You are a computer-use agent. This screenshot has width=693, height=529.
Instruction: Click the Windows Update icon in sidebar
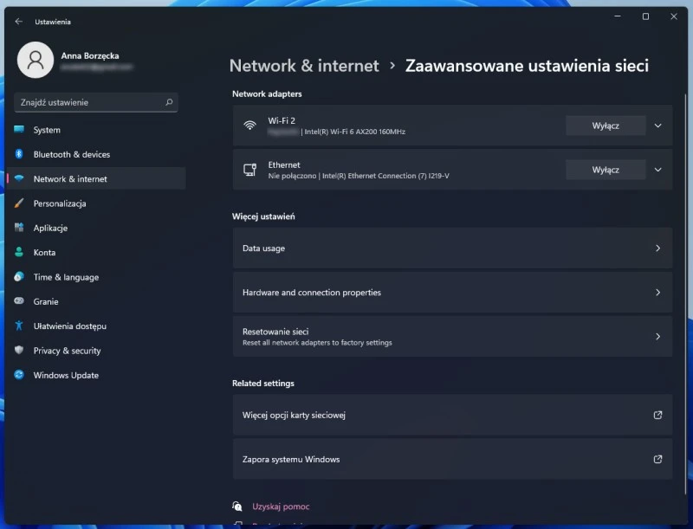[x=19, y=375]
